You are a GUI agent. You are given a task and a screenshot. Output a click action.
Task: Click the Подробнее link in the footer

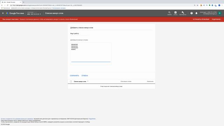(92, 119)
